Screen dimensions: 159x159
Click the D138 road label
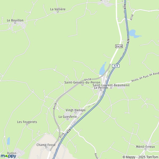coord(62,135)
